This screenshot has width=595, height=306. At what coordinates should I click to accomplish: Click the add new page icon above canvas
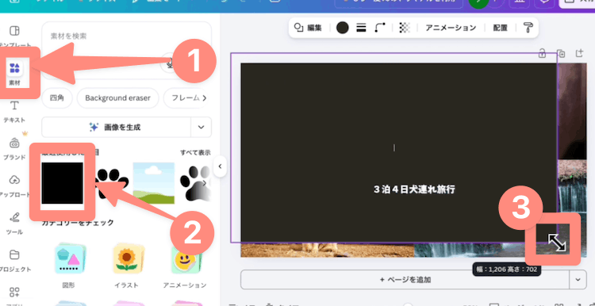579,53
